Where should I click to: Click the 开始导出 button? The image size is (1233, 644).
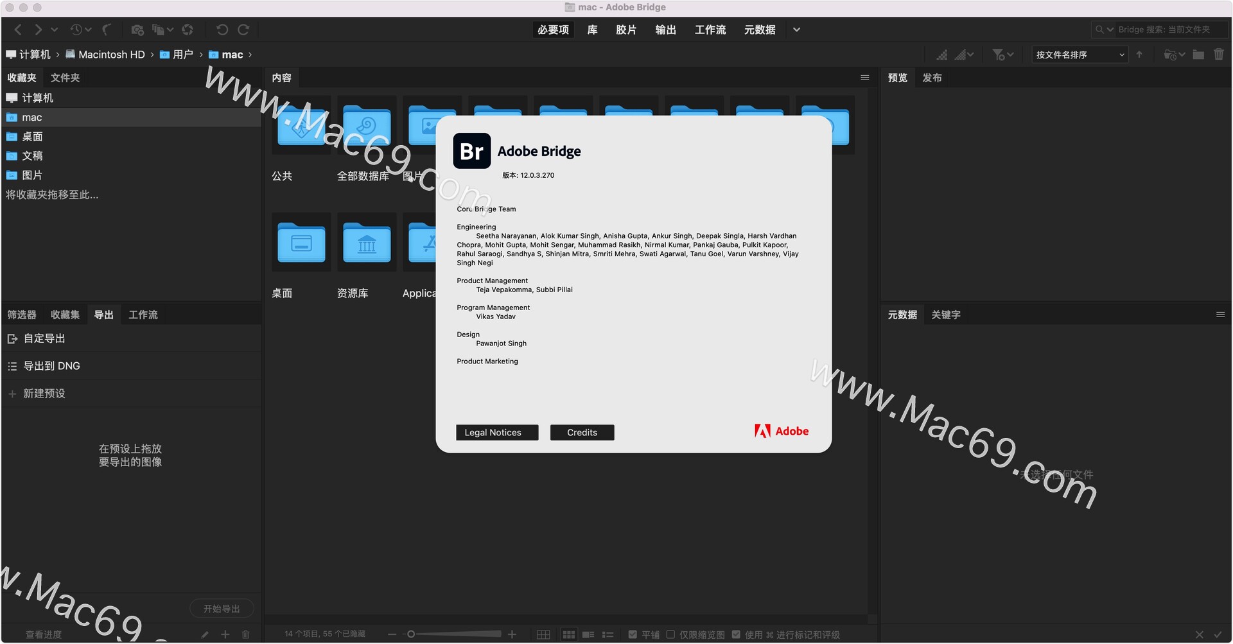pyautogui.click(x=222, y=609)
